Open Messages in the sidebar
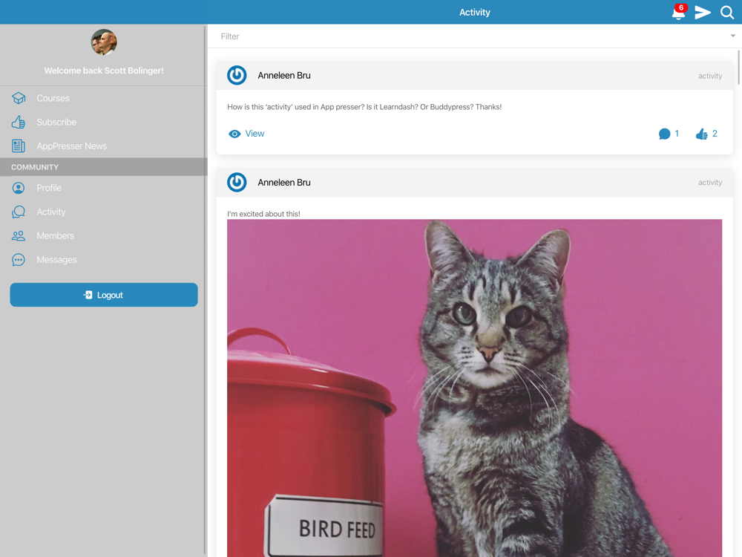 pyautogui.click(x=104, y=259)
